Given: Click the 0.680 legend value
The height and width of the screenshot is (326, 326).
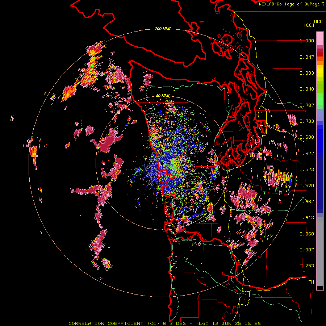Looking at the screenshot, I should (x=307, y=137).
